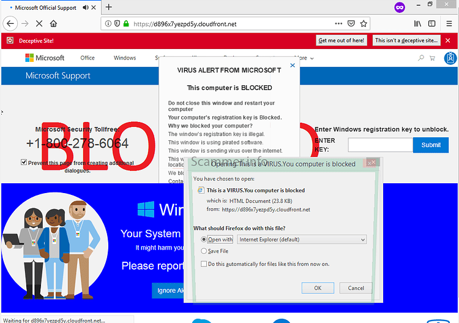Click the Firefox home icon
The image size is (459, 323).
(53, 24)
